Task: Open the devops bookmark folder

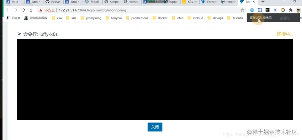Action: click(215, 18)
